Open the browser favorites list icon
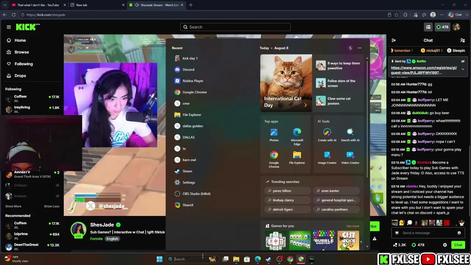Screen dimensions: 471x265 [x=424, y=15]
